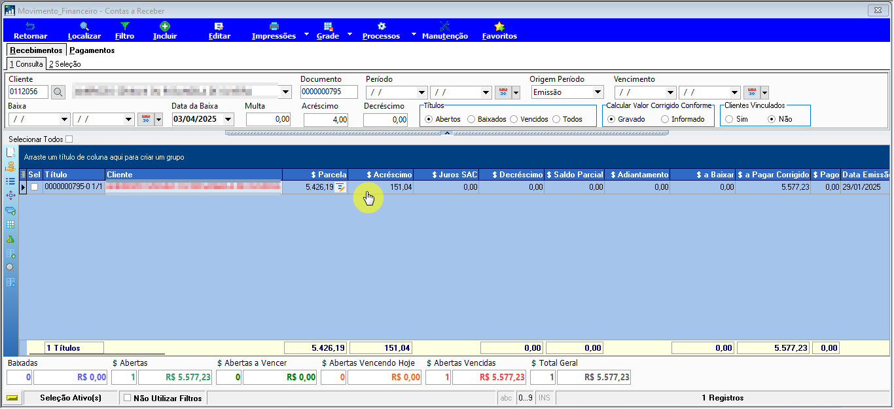This screenshot has width=894, height=409.
Task: Click the green money bag icon in sidebar
Action: click(x=10, y=240)
